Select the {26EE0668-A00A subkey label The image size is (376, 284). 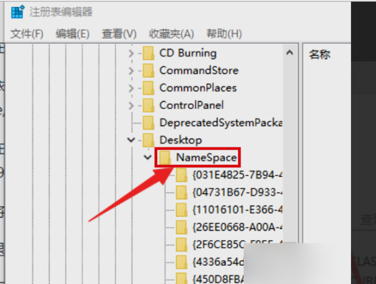point(238,227)
